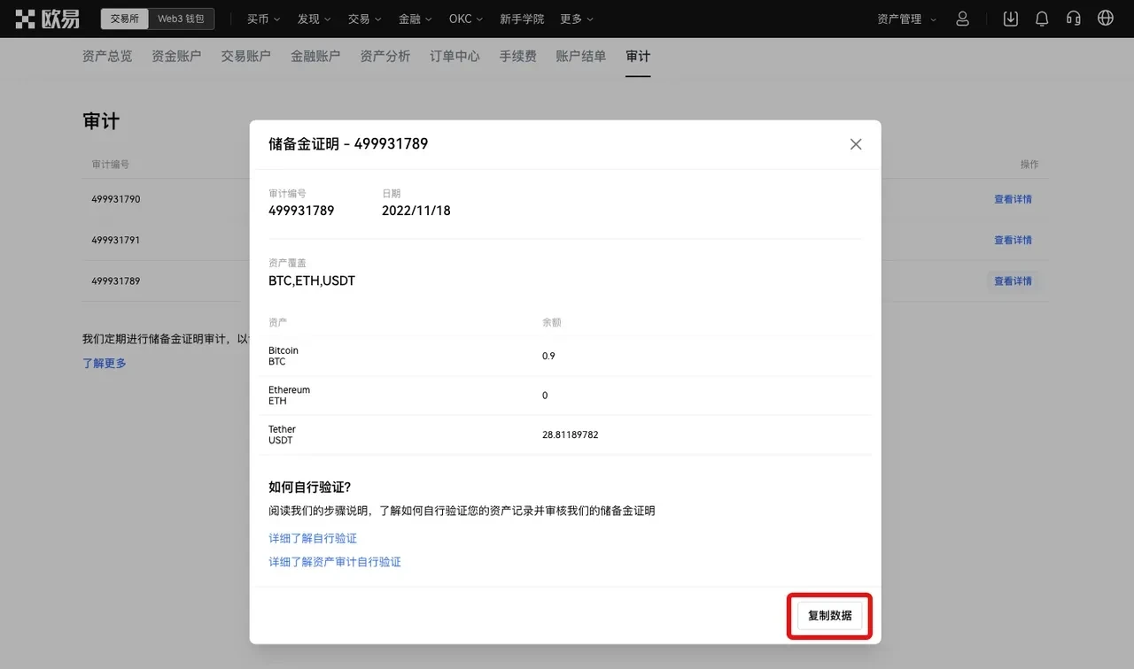The image size is (1134, 669).
Task: Open the language globe icon
Action: (1106, 19)
